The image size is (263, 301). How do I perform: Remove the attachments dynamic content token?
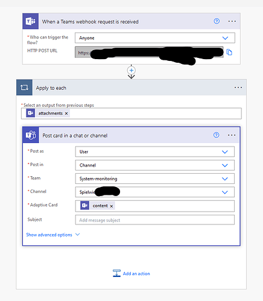(x=66, y=113)
